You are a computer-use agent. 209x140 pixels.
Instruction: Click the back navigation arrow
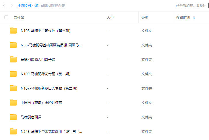point(4,5)
